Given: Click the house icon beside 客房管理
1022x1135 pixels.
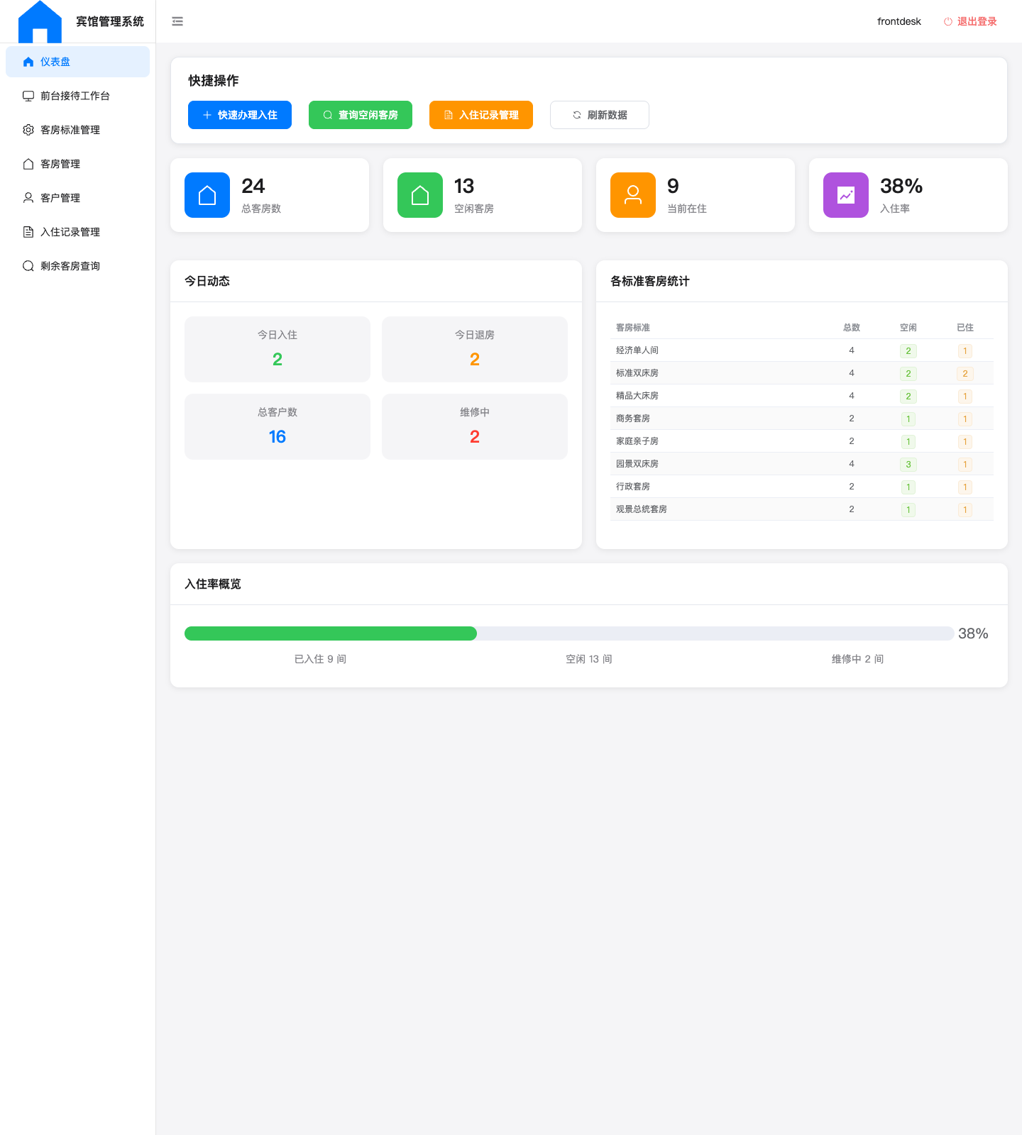Looking at the screenshot, I should pos(28,164).
